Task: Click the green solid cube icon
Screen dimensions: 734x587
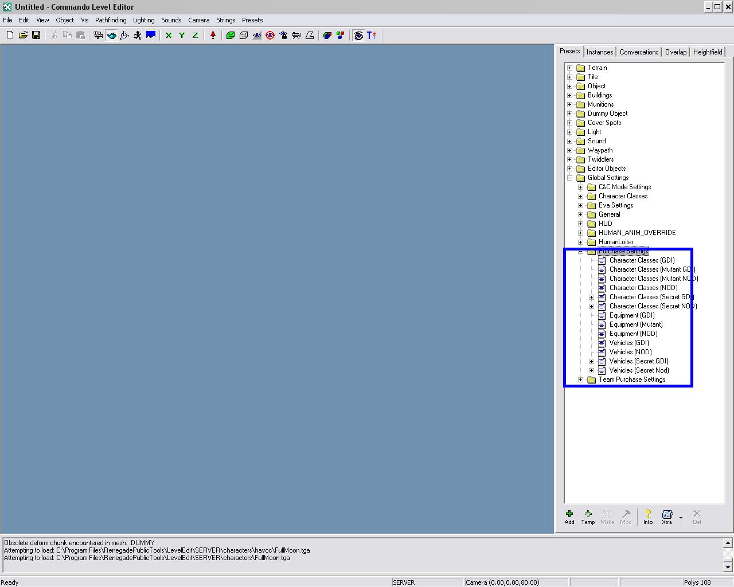Action: (231, 36)
